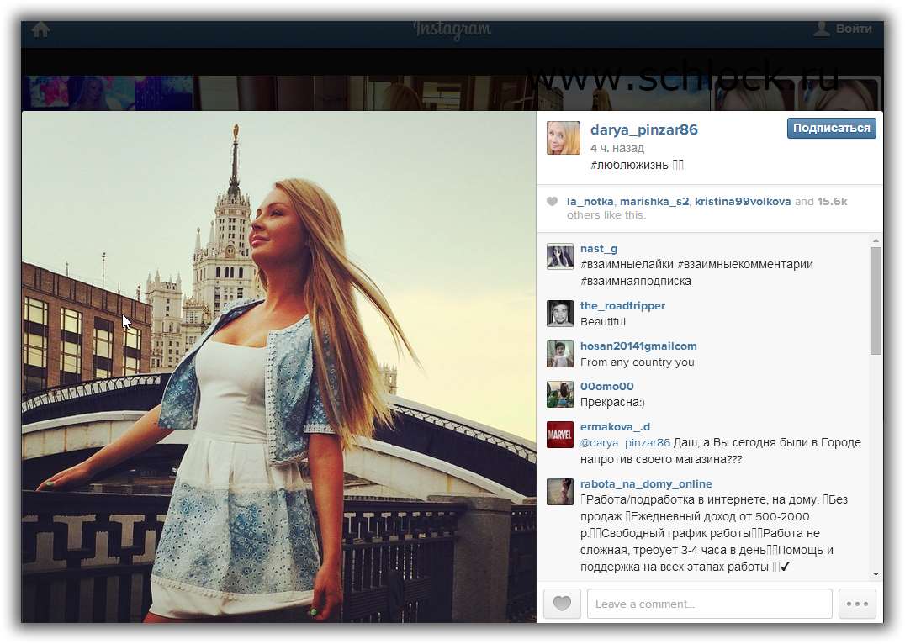The image size is (905, 644).
Task: Click the heart icon next to la_notka
Action: [x=553, y=202]
